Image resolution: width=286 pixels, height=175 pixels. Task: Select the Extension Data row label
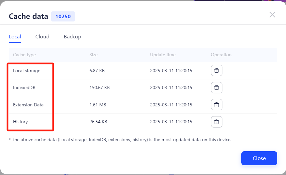coord(28,105)
